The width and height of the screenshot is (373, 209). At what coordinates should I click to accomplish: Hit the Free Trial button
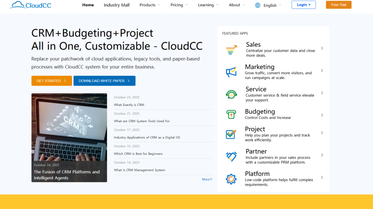click(338, 5)
